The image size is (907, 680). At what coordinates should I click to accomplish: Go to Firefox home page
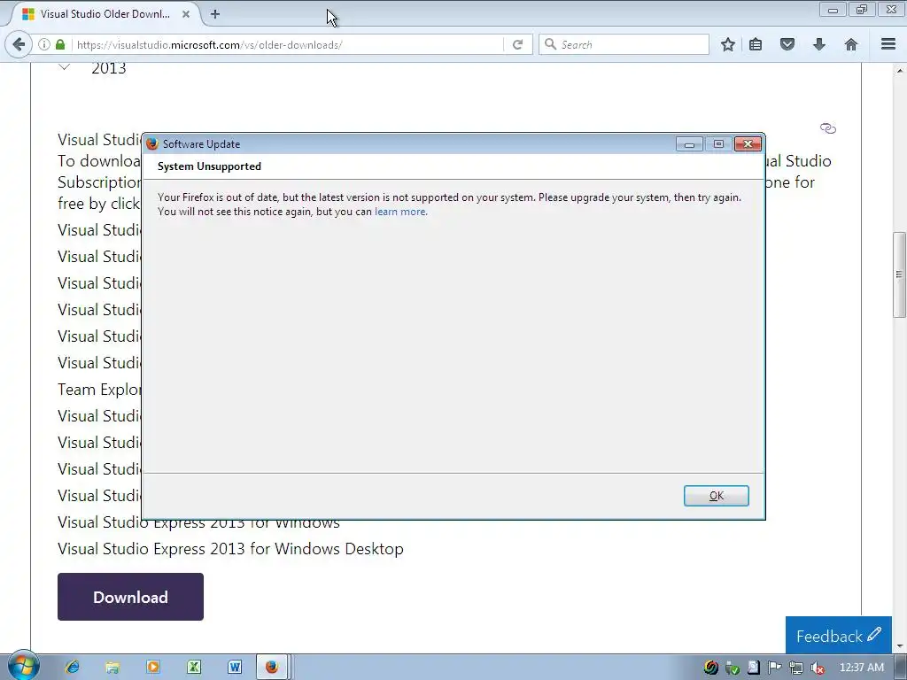pos(851,44)
